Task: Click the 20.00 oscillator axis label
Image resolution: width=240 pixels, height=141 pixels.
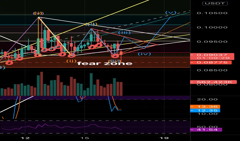Action: point(207,99)
